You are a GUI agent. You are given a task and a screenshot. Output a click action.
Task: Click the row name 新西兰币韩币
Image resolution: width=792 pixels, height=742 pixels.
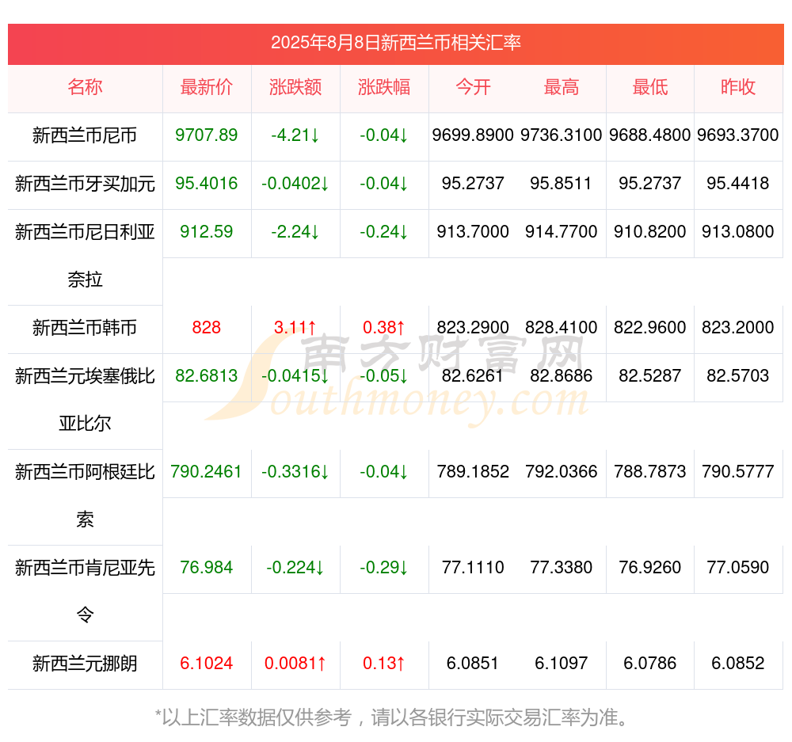[x=85, y=328]
